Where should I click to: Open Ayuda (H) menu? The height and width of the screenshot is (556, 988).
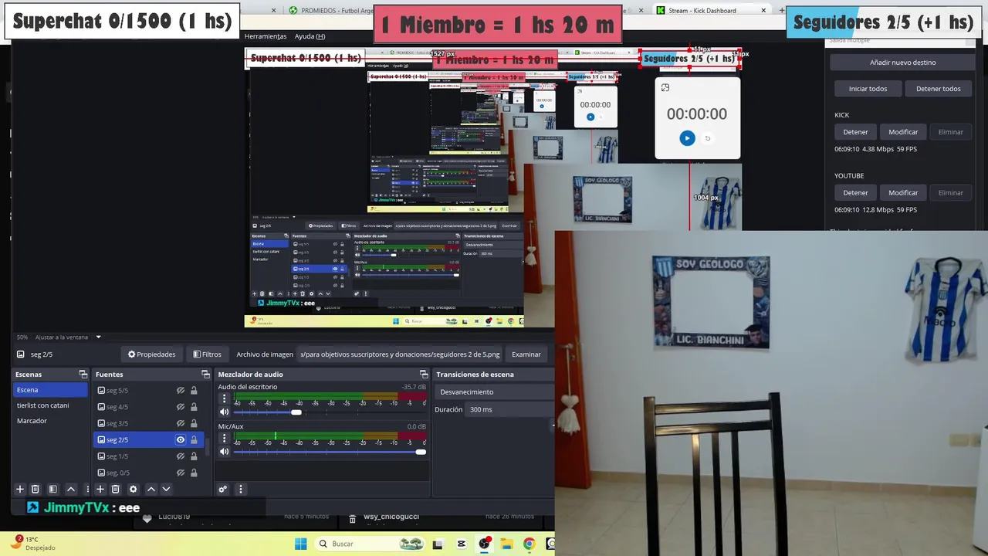tap(310, 36)
